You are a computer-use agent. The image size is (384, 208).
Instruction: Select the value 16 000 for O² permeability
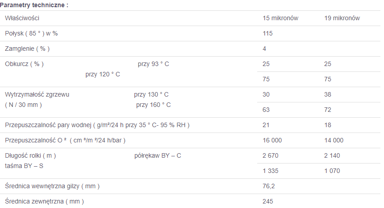272,140
